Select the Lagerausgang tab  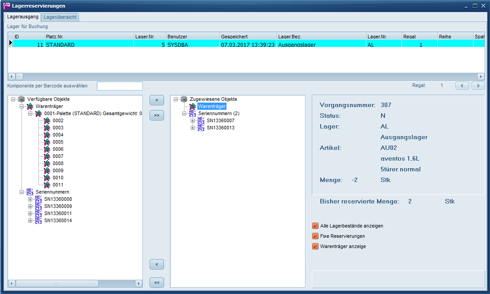[x=23, y=17]
